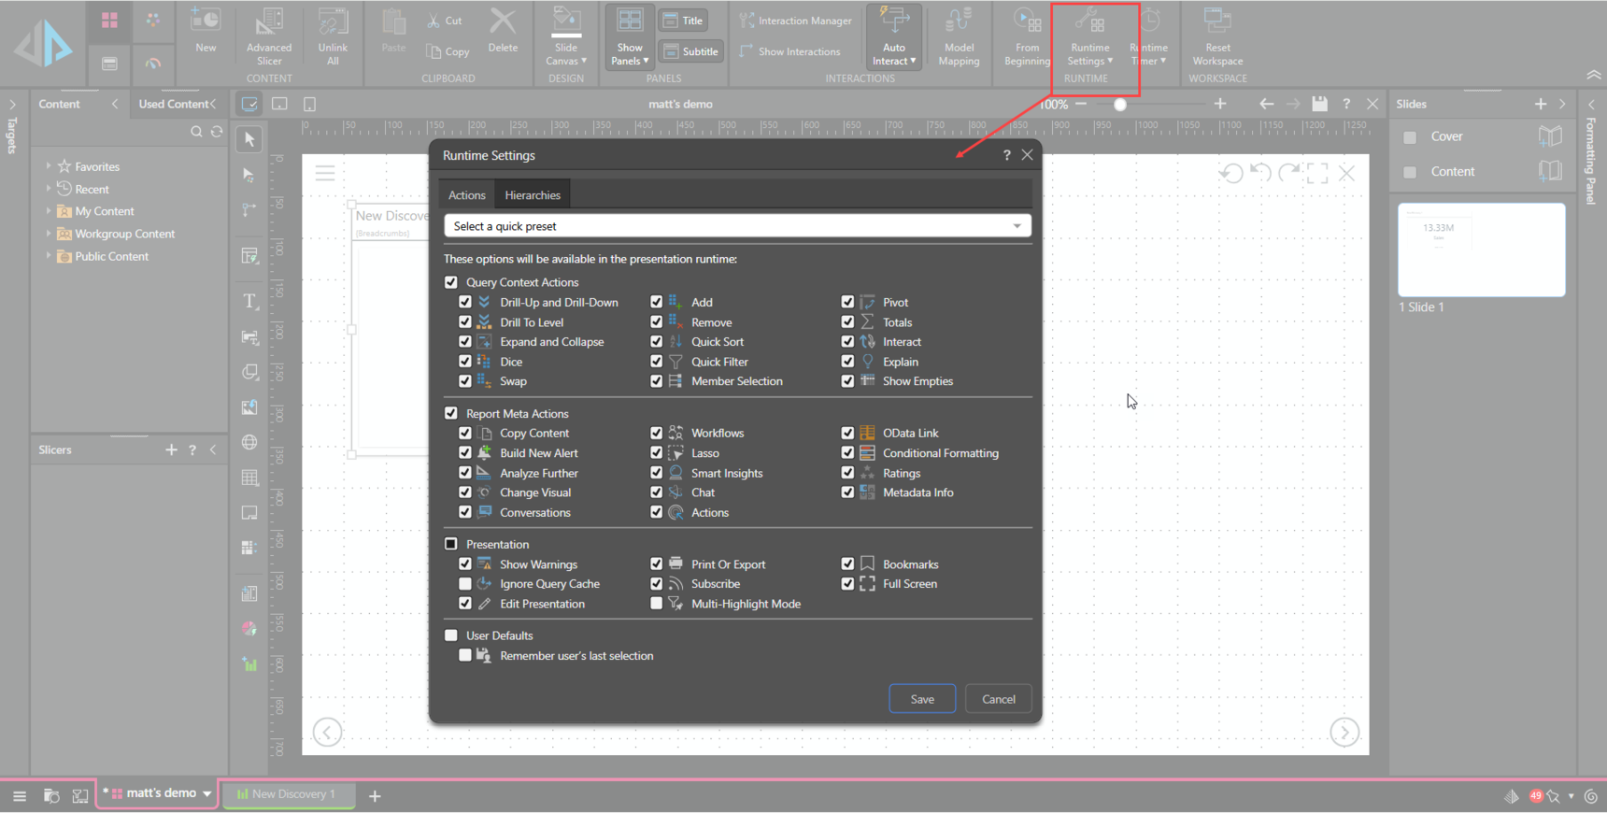This screenshot has height=813, width=1607.
Task: Uncheck Query Context Actions checkbox
Action: coord(451,282)
